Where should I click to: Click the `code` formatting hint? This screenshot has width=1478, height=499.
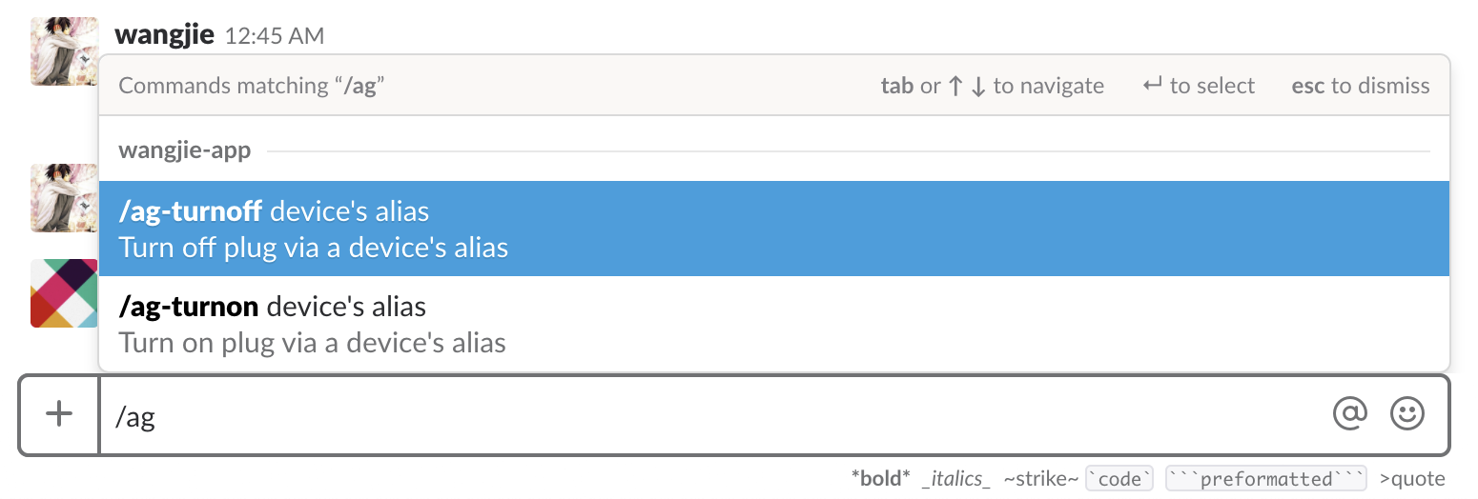pyautogui.click(x=1120, y=478)
